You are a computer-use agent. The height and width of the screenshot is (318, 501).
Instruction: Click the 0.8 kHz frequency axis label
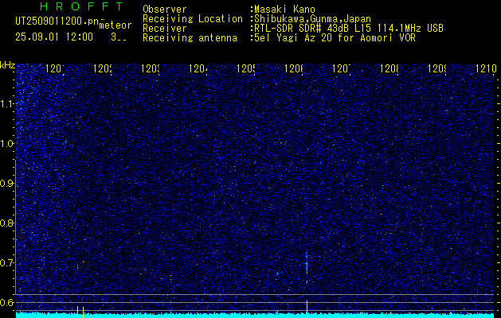7,223
